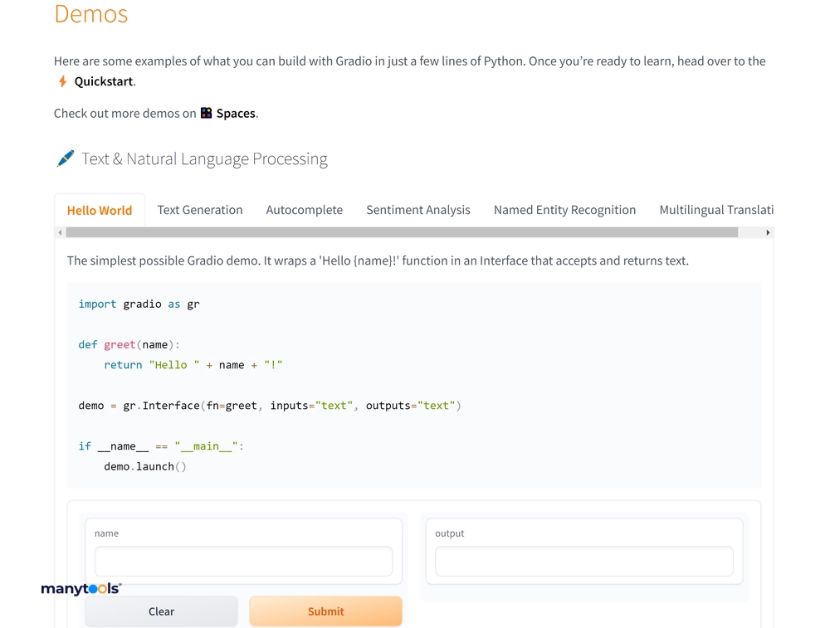Image resolution: width=830 pixels, height=628 pixels.
Task: Click the scroll-left arrow on the tab bar
Action: click(59, 232)
